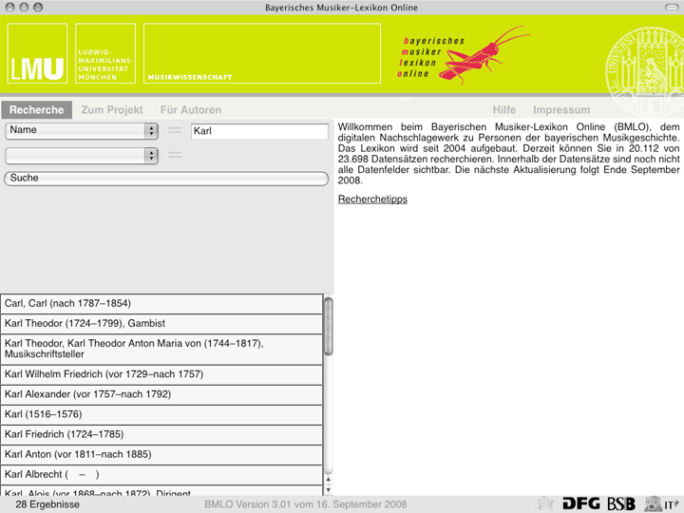Click the second row equals operator
This screenshot has width=684, height=513.
click(x=175, y=155)
